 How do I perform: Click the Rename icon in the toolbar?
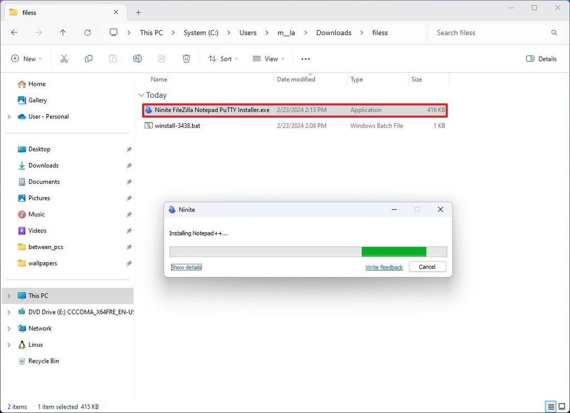coord(137,58)
